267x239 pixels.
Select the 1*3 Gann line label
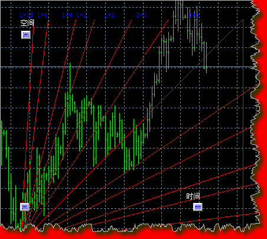(82, 15)
